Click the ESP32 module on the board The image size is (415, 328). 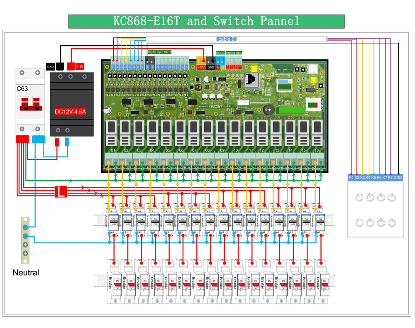(x=285, y=85)
